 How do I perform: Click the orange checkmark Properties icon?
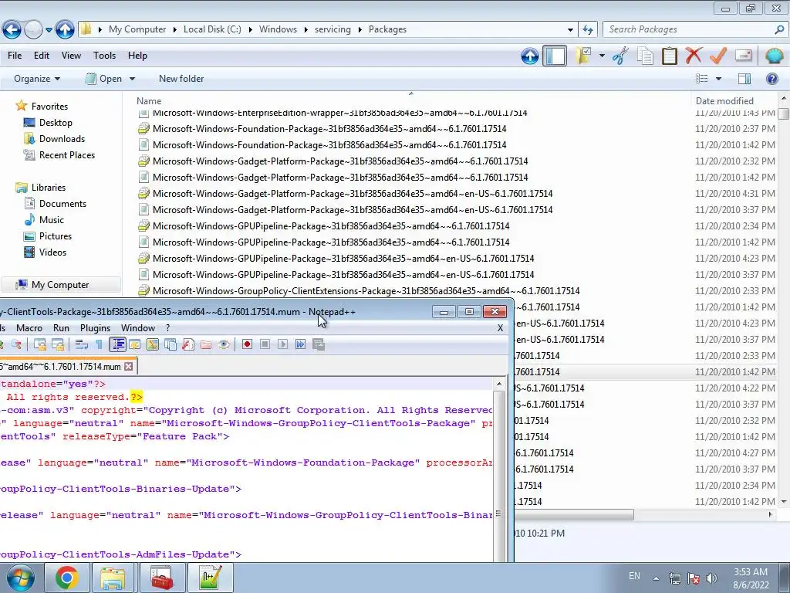point(718,55)
